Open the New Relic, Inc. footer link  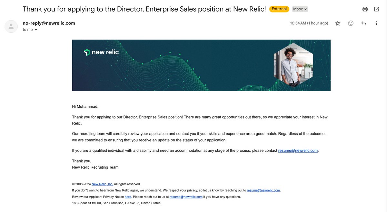pos(102,184)
